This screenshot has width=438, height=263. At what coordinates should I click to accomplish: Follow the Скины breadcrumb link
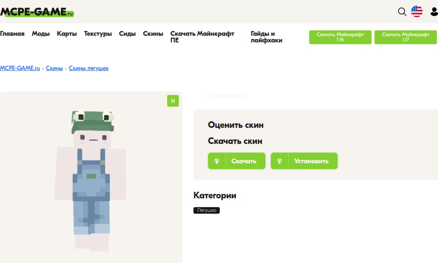click(54, 68)
